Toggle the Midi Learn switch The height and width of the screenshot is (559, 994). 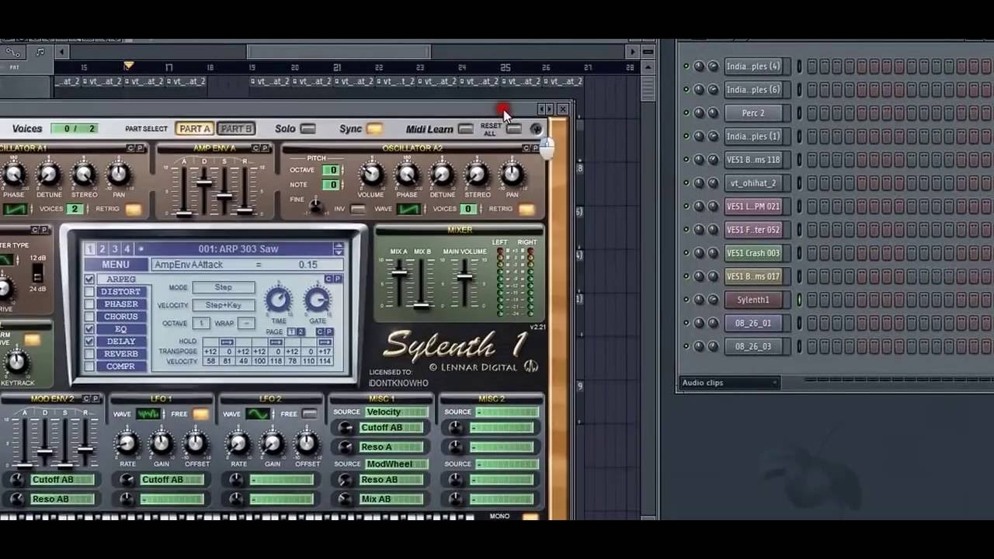pos(465,129)
